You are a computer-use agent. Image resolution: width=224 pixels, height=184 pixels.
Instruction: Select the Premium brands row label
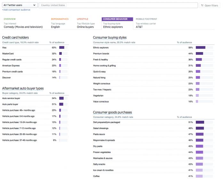(x=101, y=53)
